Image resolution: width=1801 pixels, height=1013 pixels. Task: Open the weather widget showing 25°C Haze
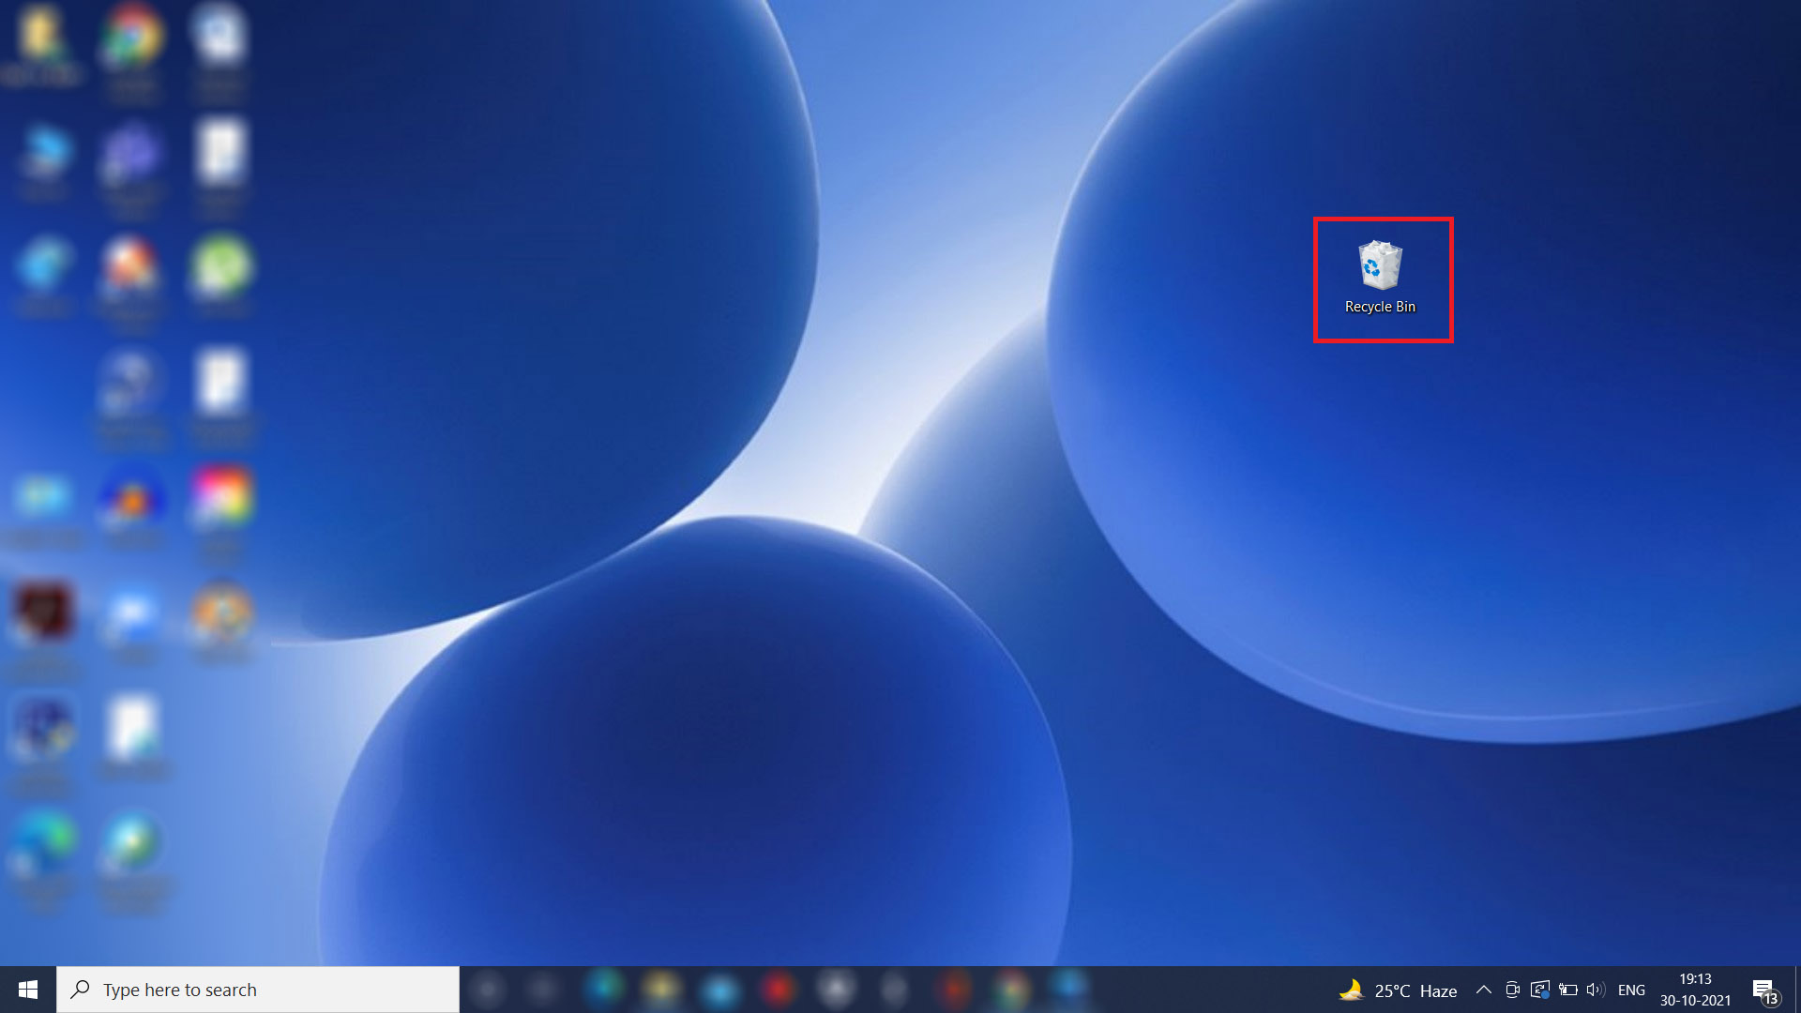tap(1398, 989)
